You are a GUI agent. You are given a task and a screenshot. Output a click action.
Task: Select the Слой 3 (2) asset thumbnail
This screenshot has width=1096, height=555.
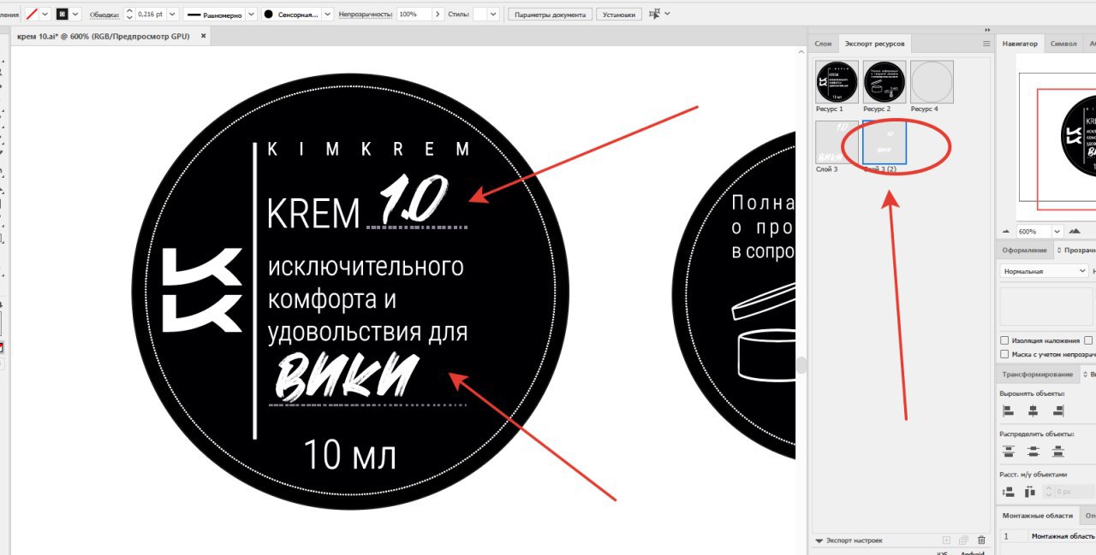[x=885, y=142]
